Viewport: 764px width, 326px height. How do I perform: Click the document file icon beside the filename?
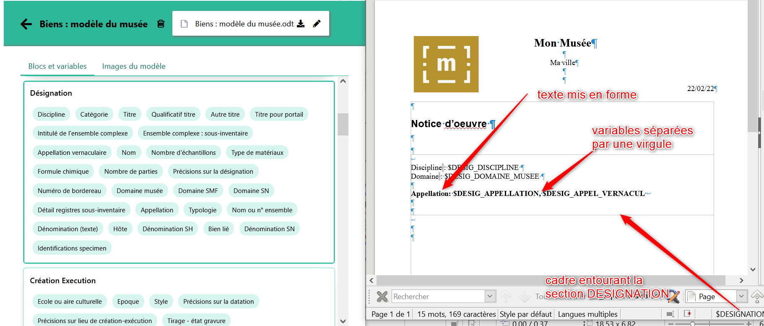(184, 24)
